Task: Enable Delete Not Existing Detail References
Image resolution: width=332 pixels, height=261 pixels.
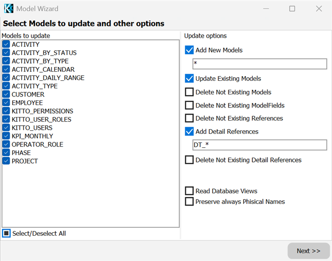Action: coord(189,160)
